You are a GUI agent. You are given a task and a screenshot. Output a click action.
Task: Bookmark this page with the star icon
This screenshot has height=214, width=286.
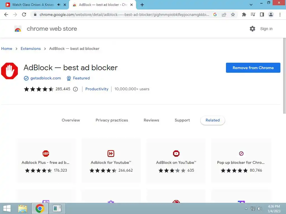[x=233, y=14]
